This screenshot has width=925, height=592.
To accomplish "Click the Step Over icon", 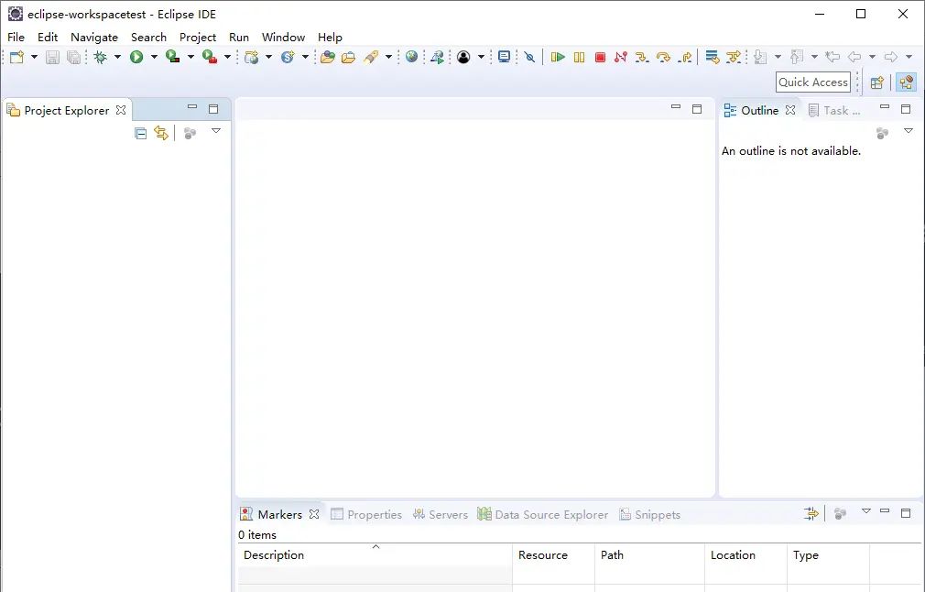I will click(663, 57).
